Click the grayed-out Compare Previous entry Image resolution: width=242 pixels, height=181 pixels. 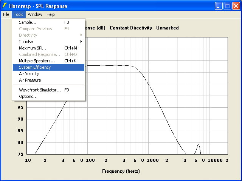pyautogui.click(x=49, y=29)
